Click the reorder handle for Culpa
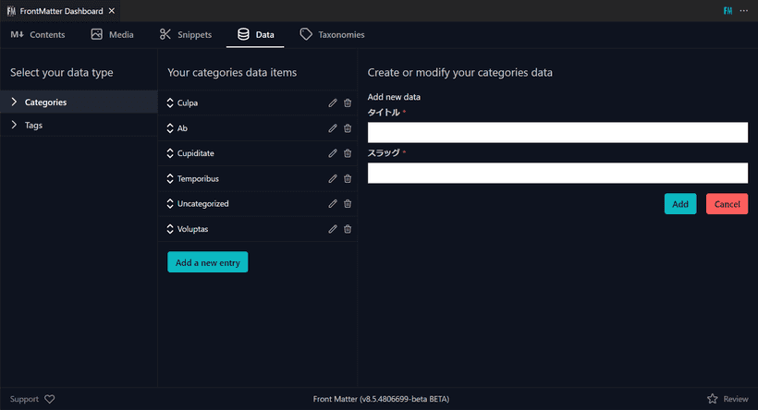 click(171, 102)
